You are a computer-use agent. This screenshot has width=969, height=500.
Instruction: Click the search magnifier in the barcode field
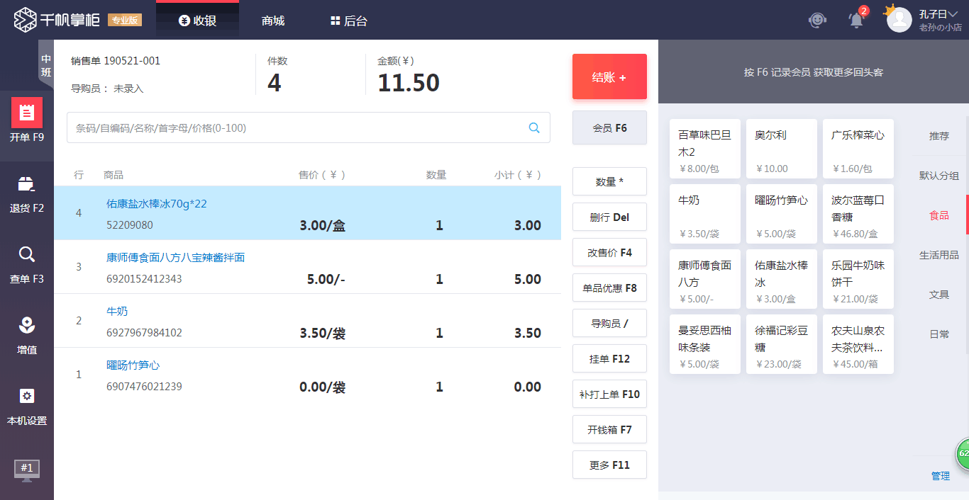pyautogui.click(x=534, y=128)
